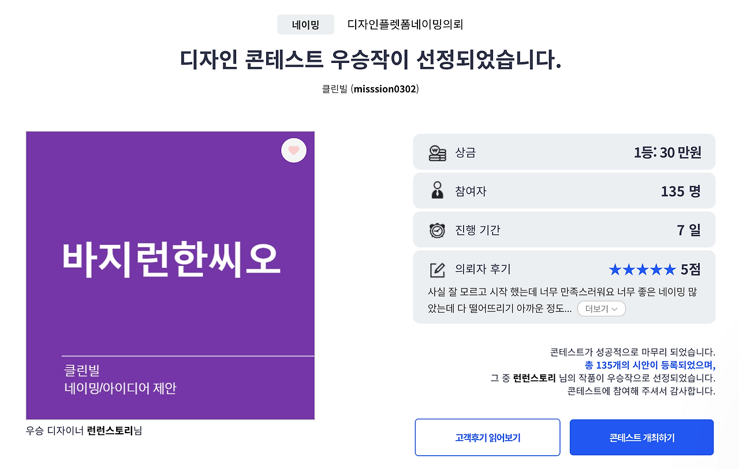Click the 고객후기 읽어보기 button
Screen dimensions: 739x469
coord(487,437)
